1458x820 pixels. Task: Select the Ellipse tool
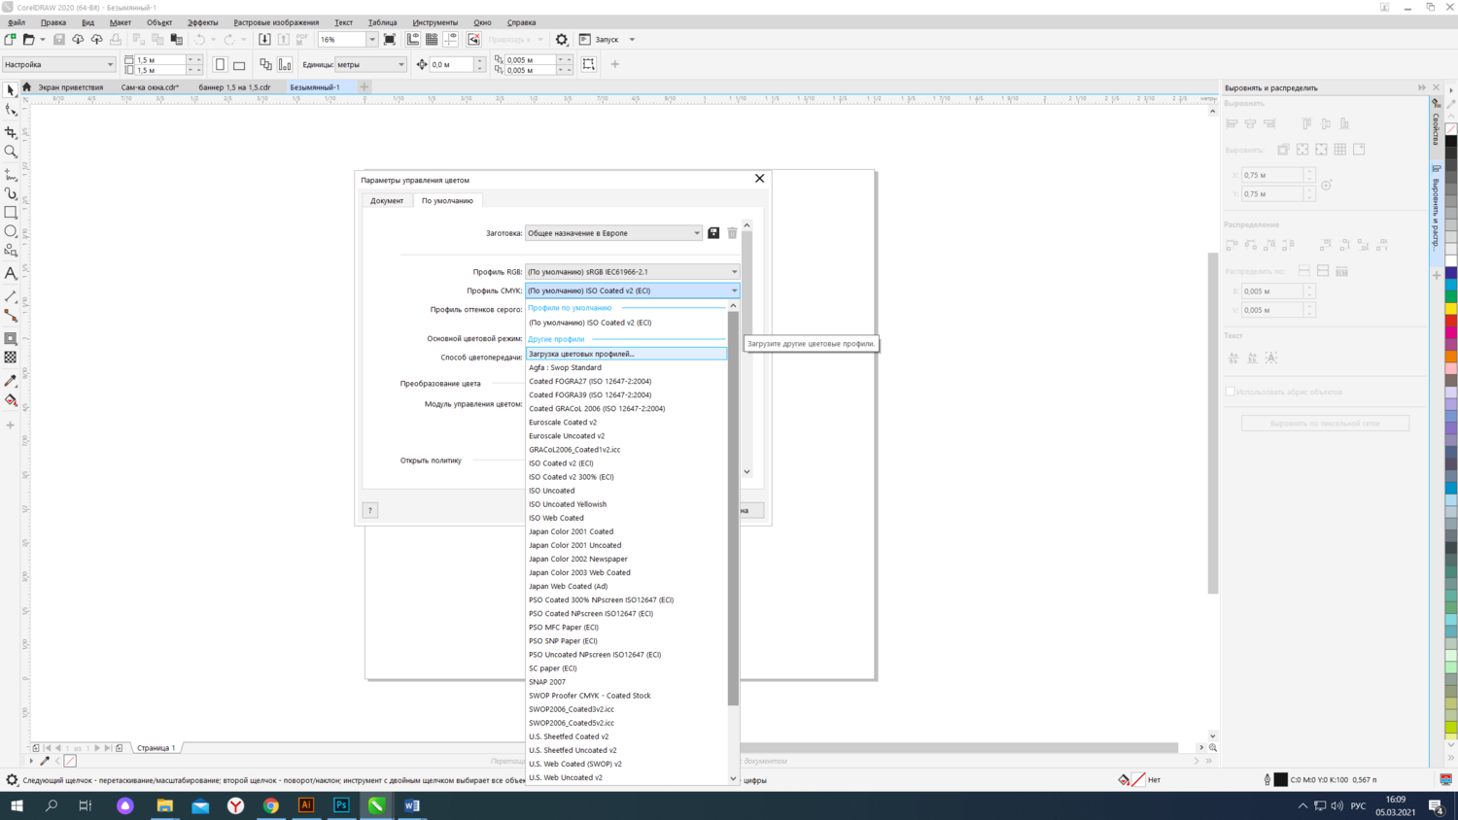[x=11, y=231]
